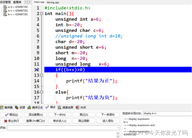Open the 编译器 bottom tab

(6, 108)
